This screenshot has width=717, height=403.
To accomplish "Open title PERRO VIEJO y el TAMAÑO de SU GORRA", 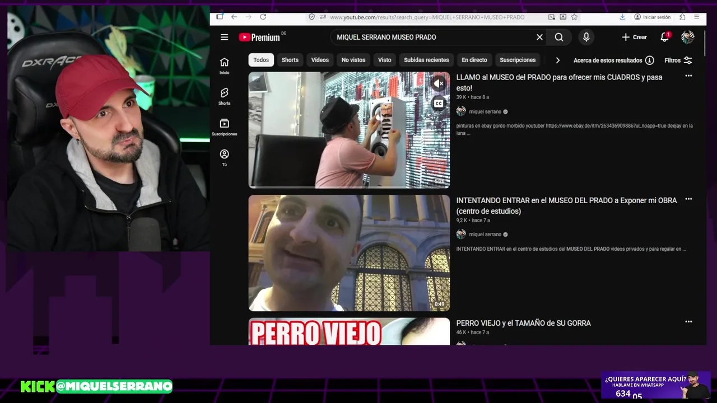I will click(523, 323).
